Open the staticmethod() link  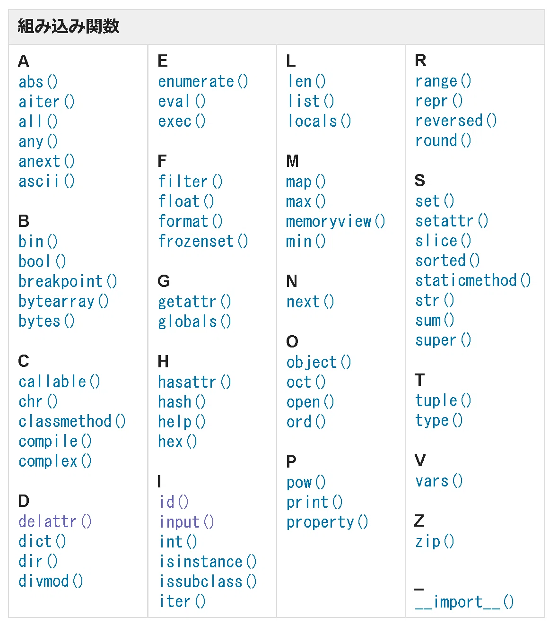pyautogui.click(x=473, y=280)
